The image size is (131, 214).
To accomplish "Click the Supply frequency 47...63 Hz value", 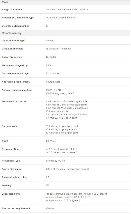I will (x=51, y=57).
